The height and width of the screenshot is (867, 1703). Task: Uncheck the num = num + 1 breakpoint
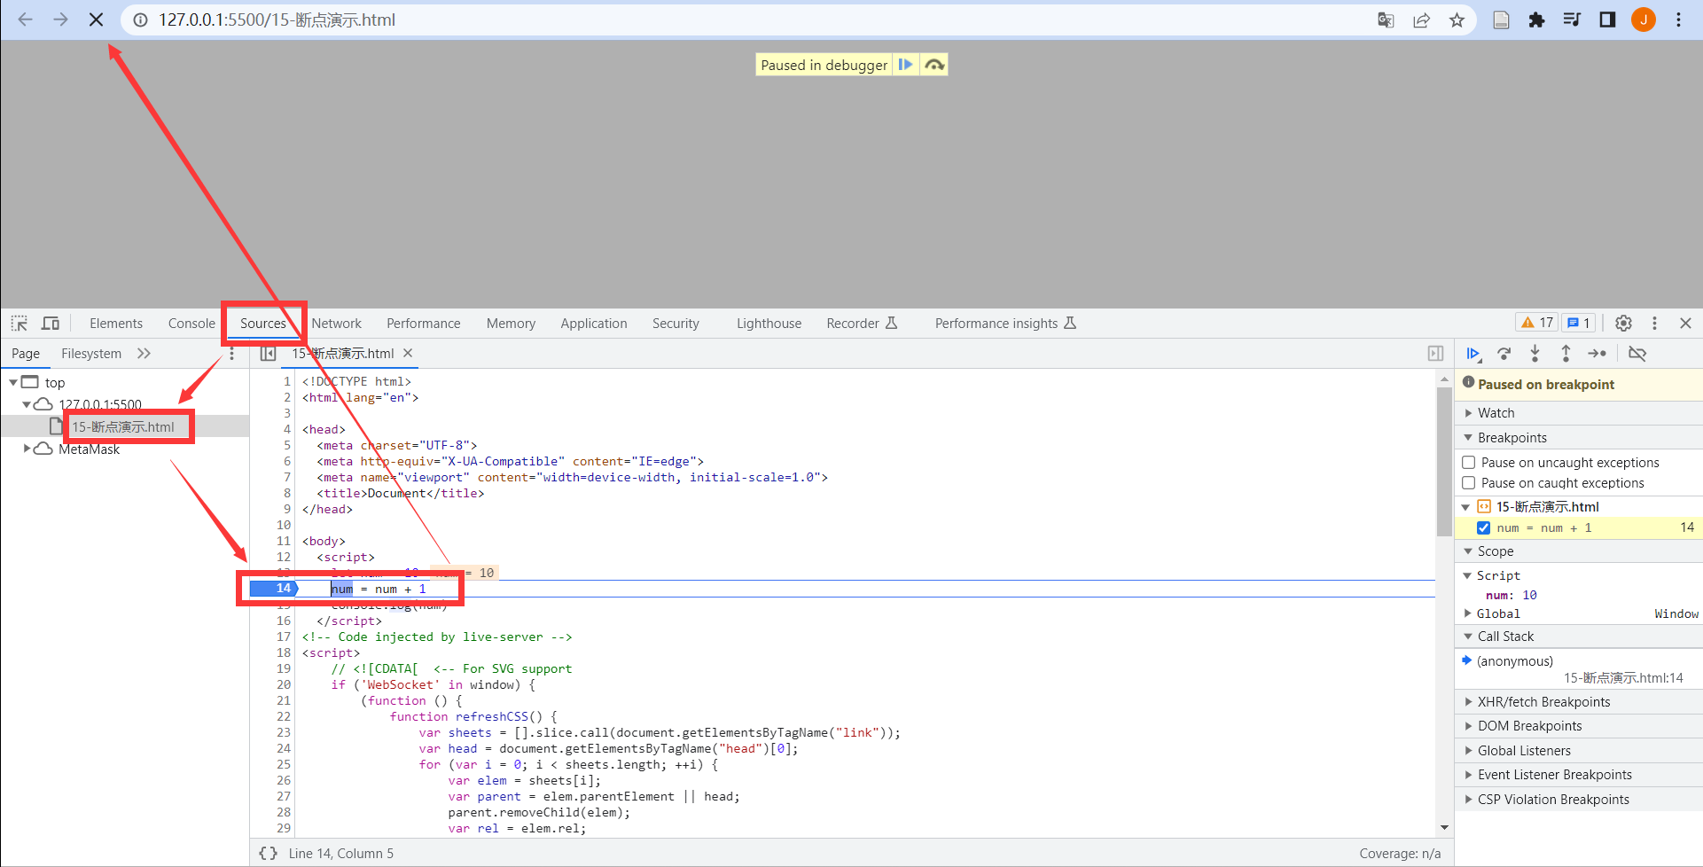[x=1483, y=527]
